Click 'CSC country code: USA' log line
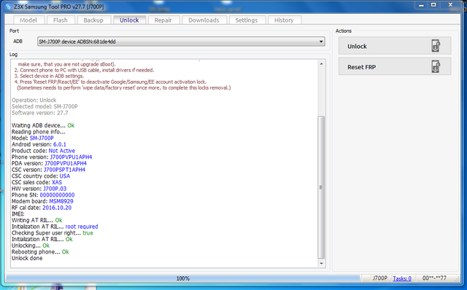The width and height of the screenshot is (467, 290). pyautogui.click(x=41, y=176)
